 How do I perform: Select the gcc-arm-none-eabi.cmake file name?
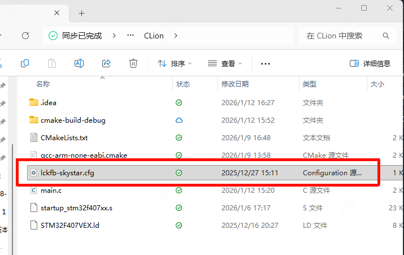[84, 155]
